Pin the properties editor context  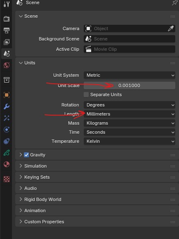(175, 2)
